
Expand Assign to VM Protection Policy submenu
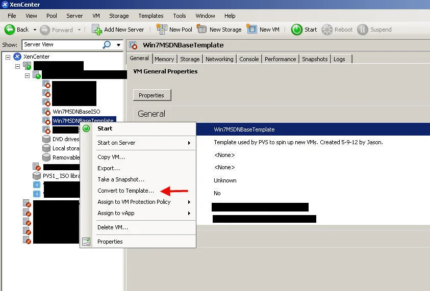click(x=138, y=202)
